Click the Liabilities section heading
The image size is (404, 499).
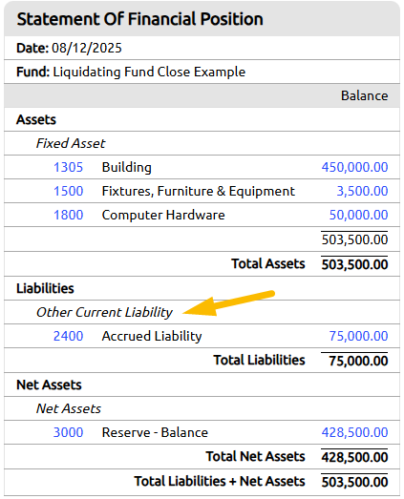45,288
